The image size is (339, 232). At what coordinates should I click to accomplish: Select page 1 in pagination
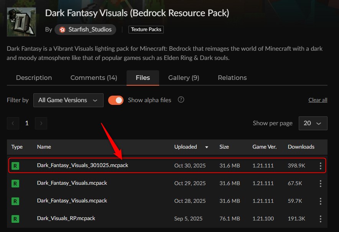click(x=27, y=123)
